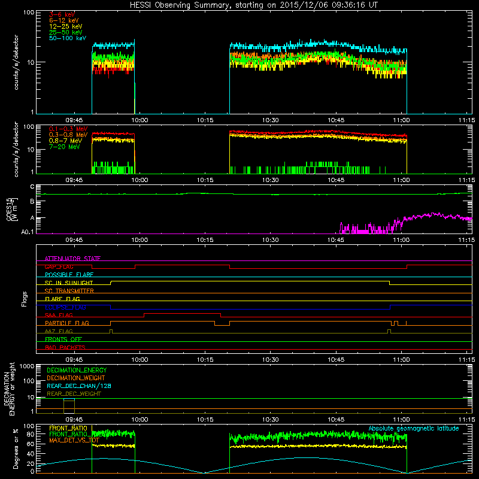The width and height of the screenshot is (479, 479).
Task: Select 11:15 tick under the Flags panel
Action: coord(467,360)
